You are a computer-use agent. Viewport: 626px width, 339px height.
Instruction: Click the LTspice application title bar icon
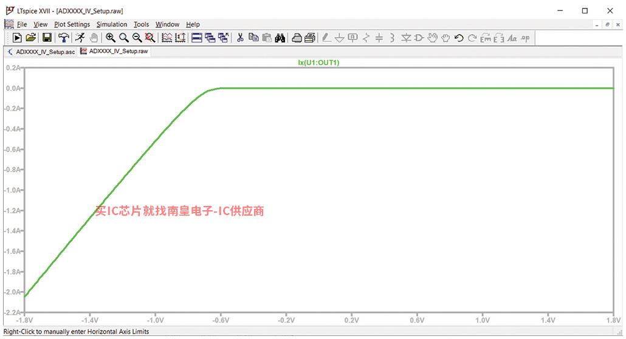click(x=10, y=10)
